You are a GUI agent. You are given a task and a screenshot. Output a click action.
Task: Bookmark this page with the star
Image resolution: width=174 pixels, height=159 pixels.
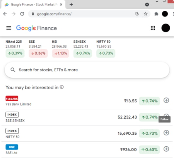pyautogui.click(x=146, y=14)
